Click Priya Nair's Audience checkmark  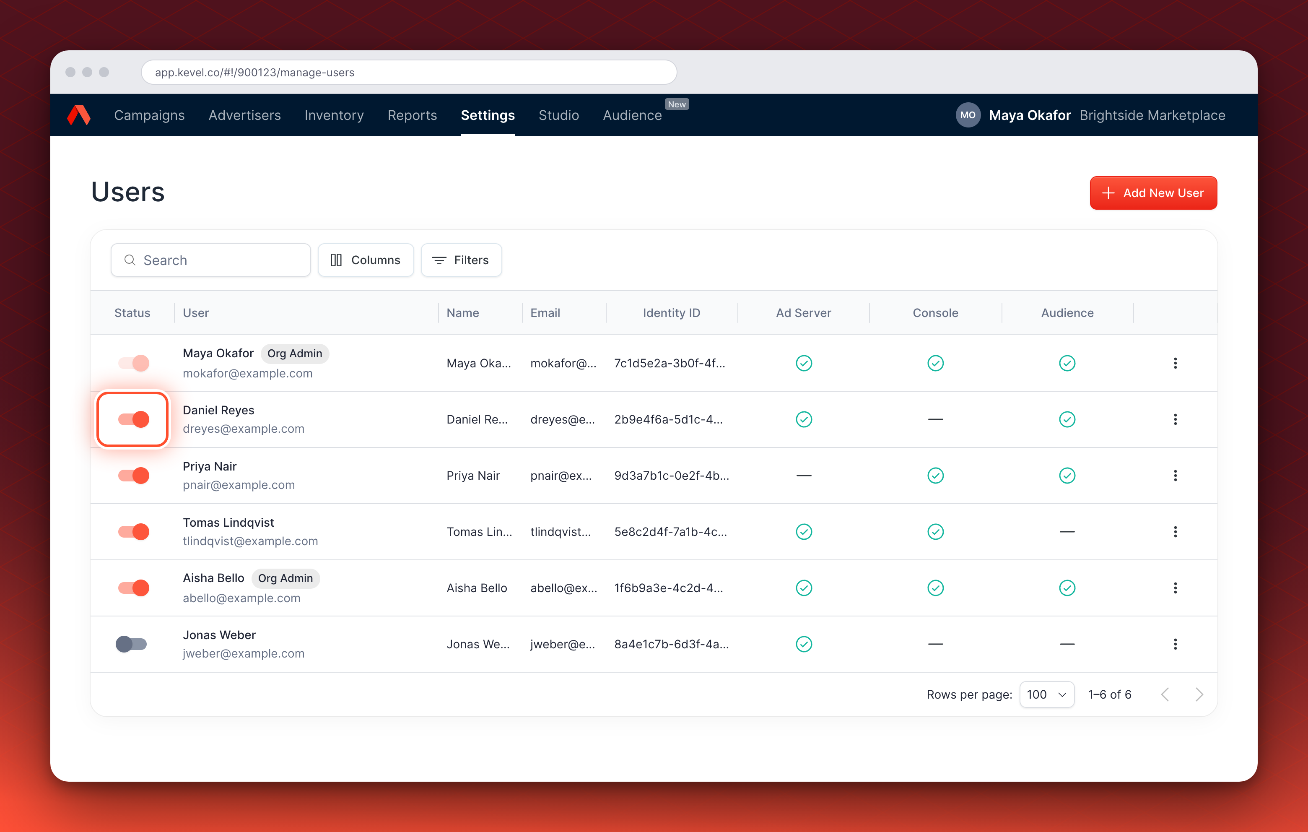[1067, 476]
